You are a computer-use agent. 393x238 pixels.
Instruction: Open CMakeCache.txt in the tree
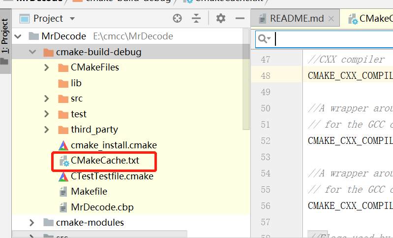(105, 161)
